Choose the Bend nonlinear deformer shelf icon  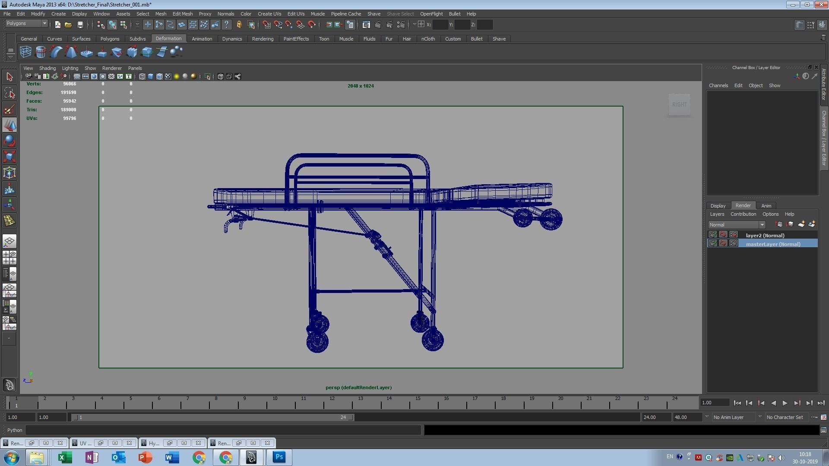coord(56,52)
